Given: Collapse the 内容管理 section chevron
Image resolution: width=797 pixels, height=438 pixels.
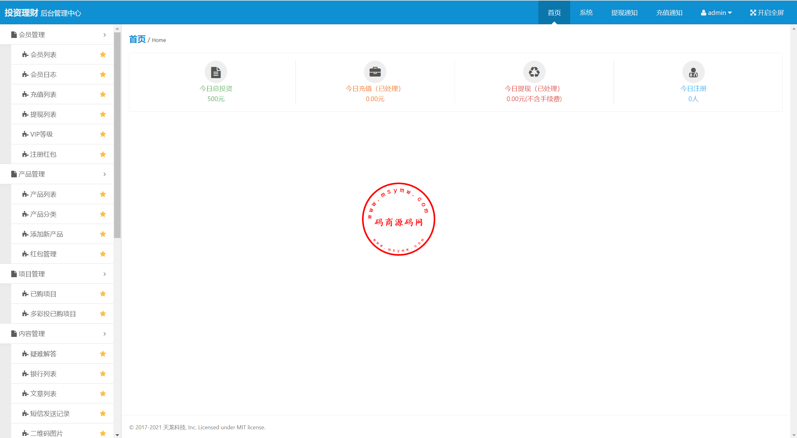Looking at the screenshot, I should (x=105, y=334).
